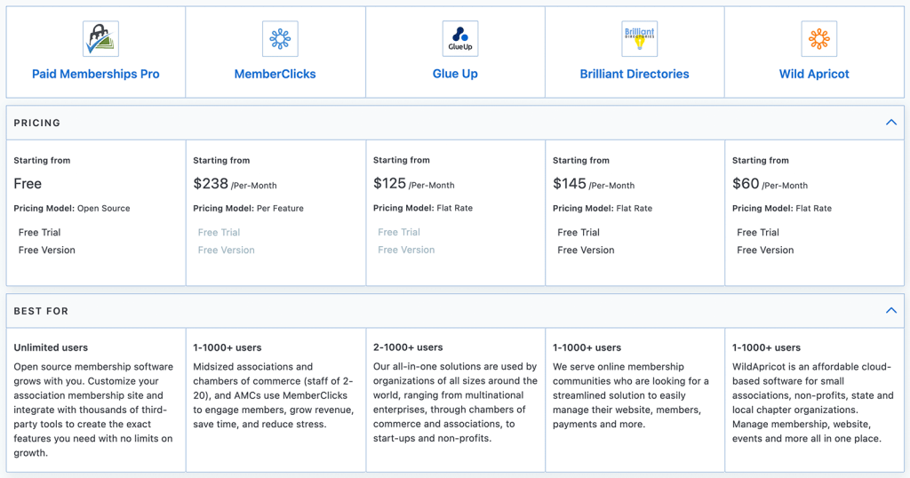Screen dimensions: 910x478
Task: Click 'Starting from' label above $60
Action: 761,160
